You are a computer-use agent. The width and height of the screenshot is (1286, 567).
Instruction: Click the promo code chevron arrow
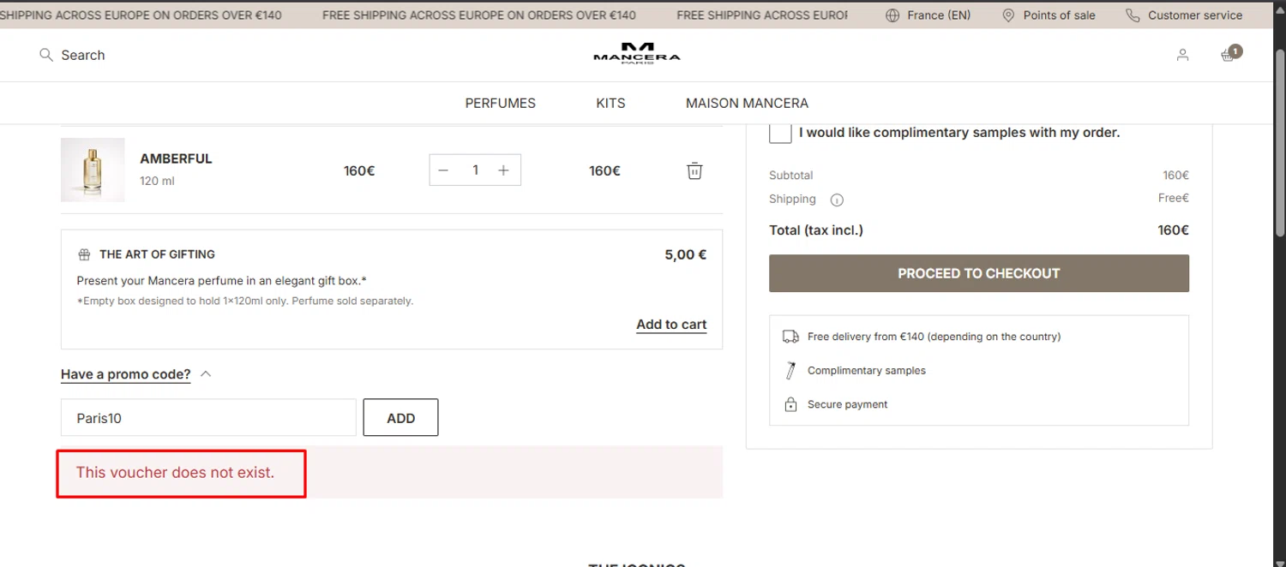point(206,374)
